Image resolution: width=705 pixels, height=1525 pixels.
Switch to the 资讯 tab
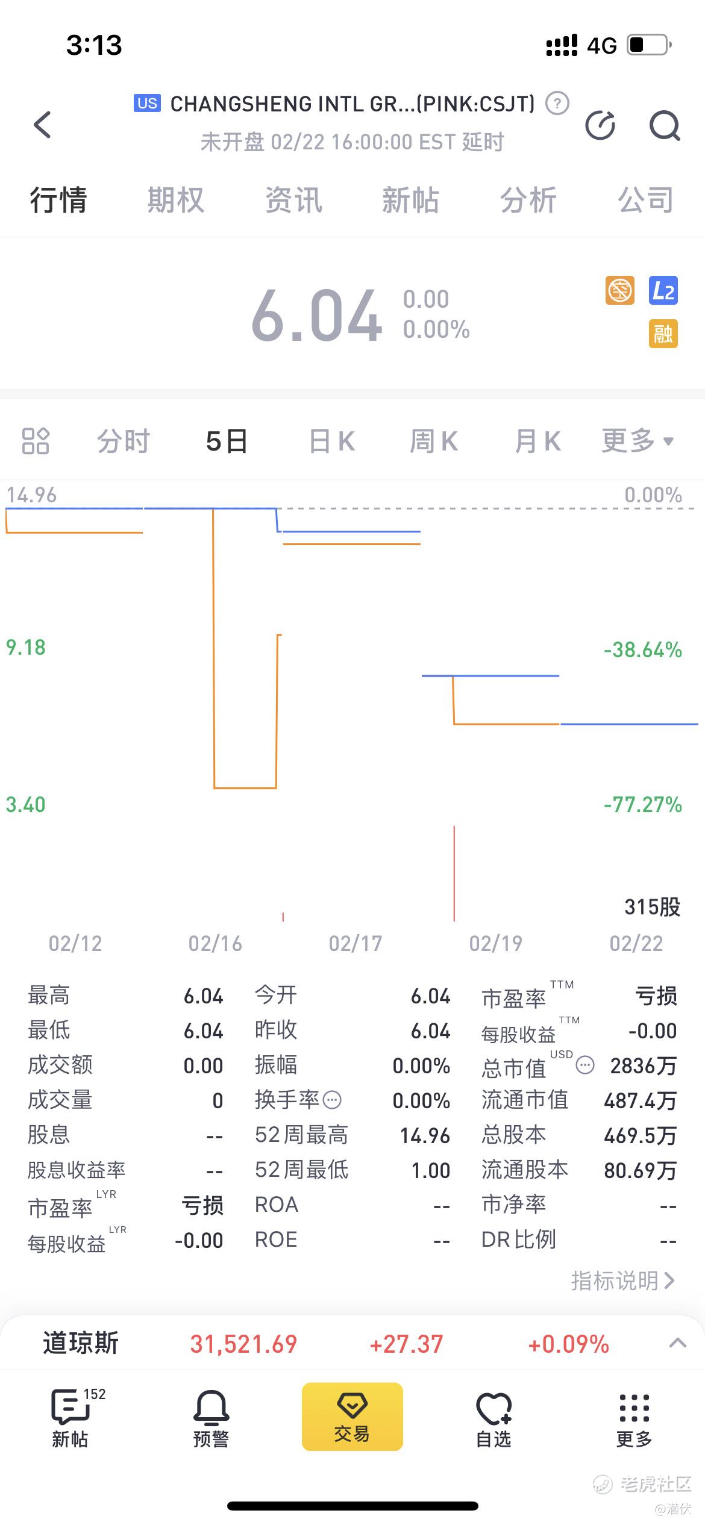[x=293, y=200]
